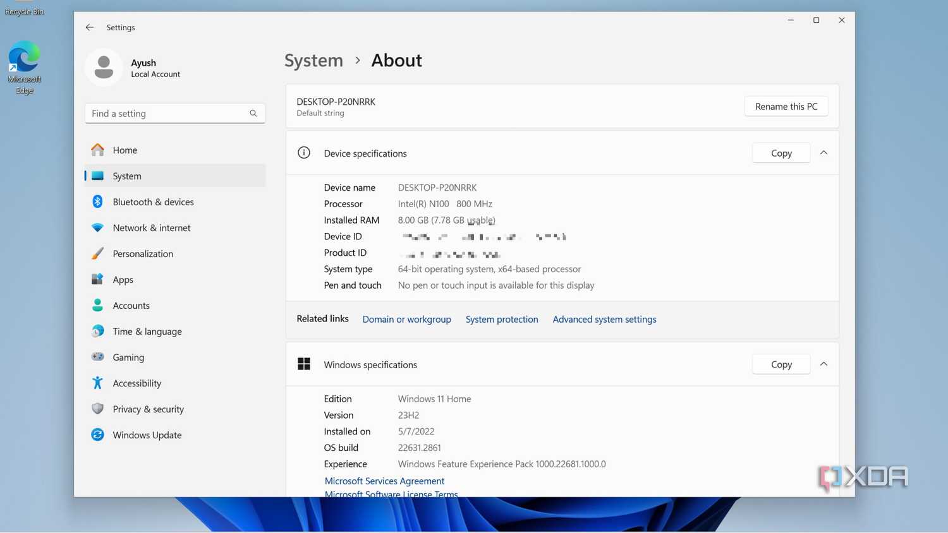The width and height of the screenshot is (948, 533).
Task: Open the Bluetooth icon in sidebar
Action: click(x=97, y=201)
